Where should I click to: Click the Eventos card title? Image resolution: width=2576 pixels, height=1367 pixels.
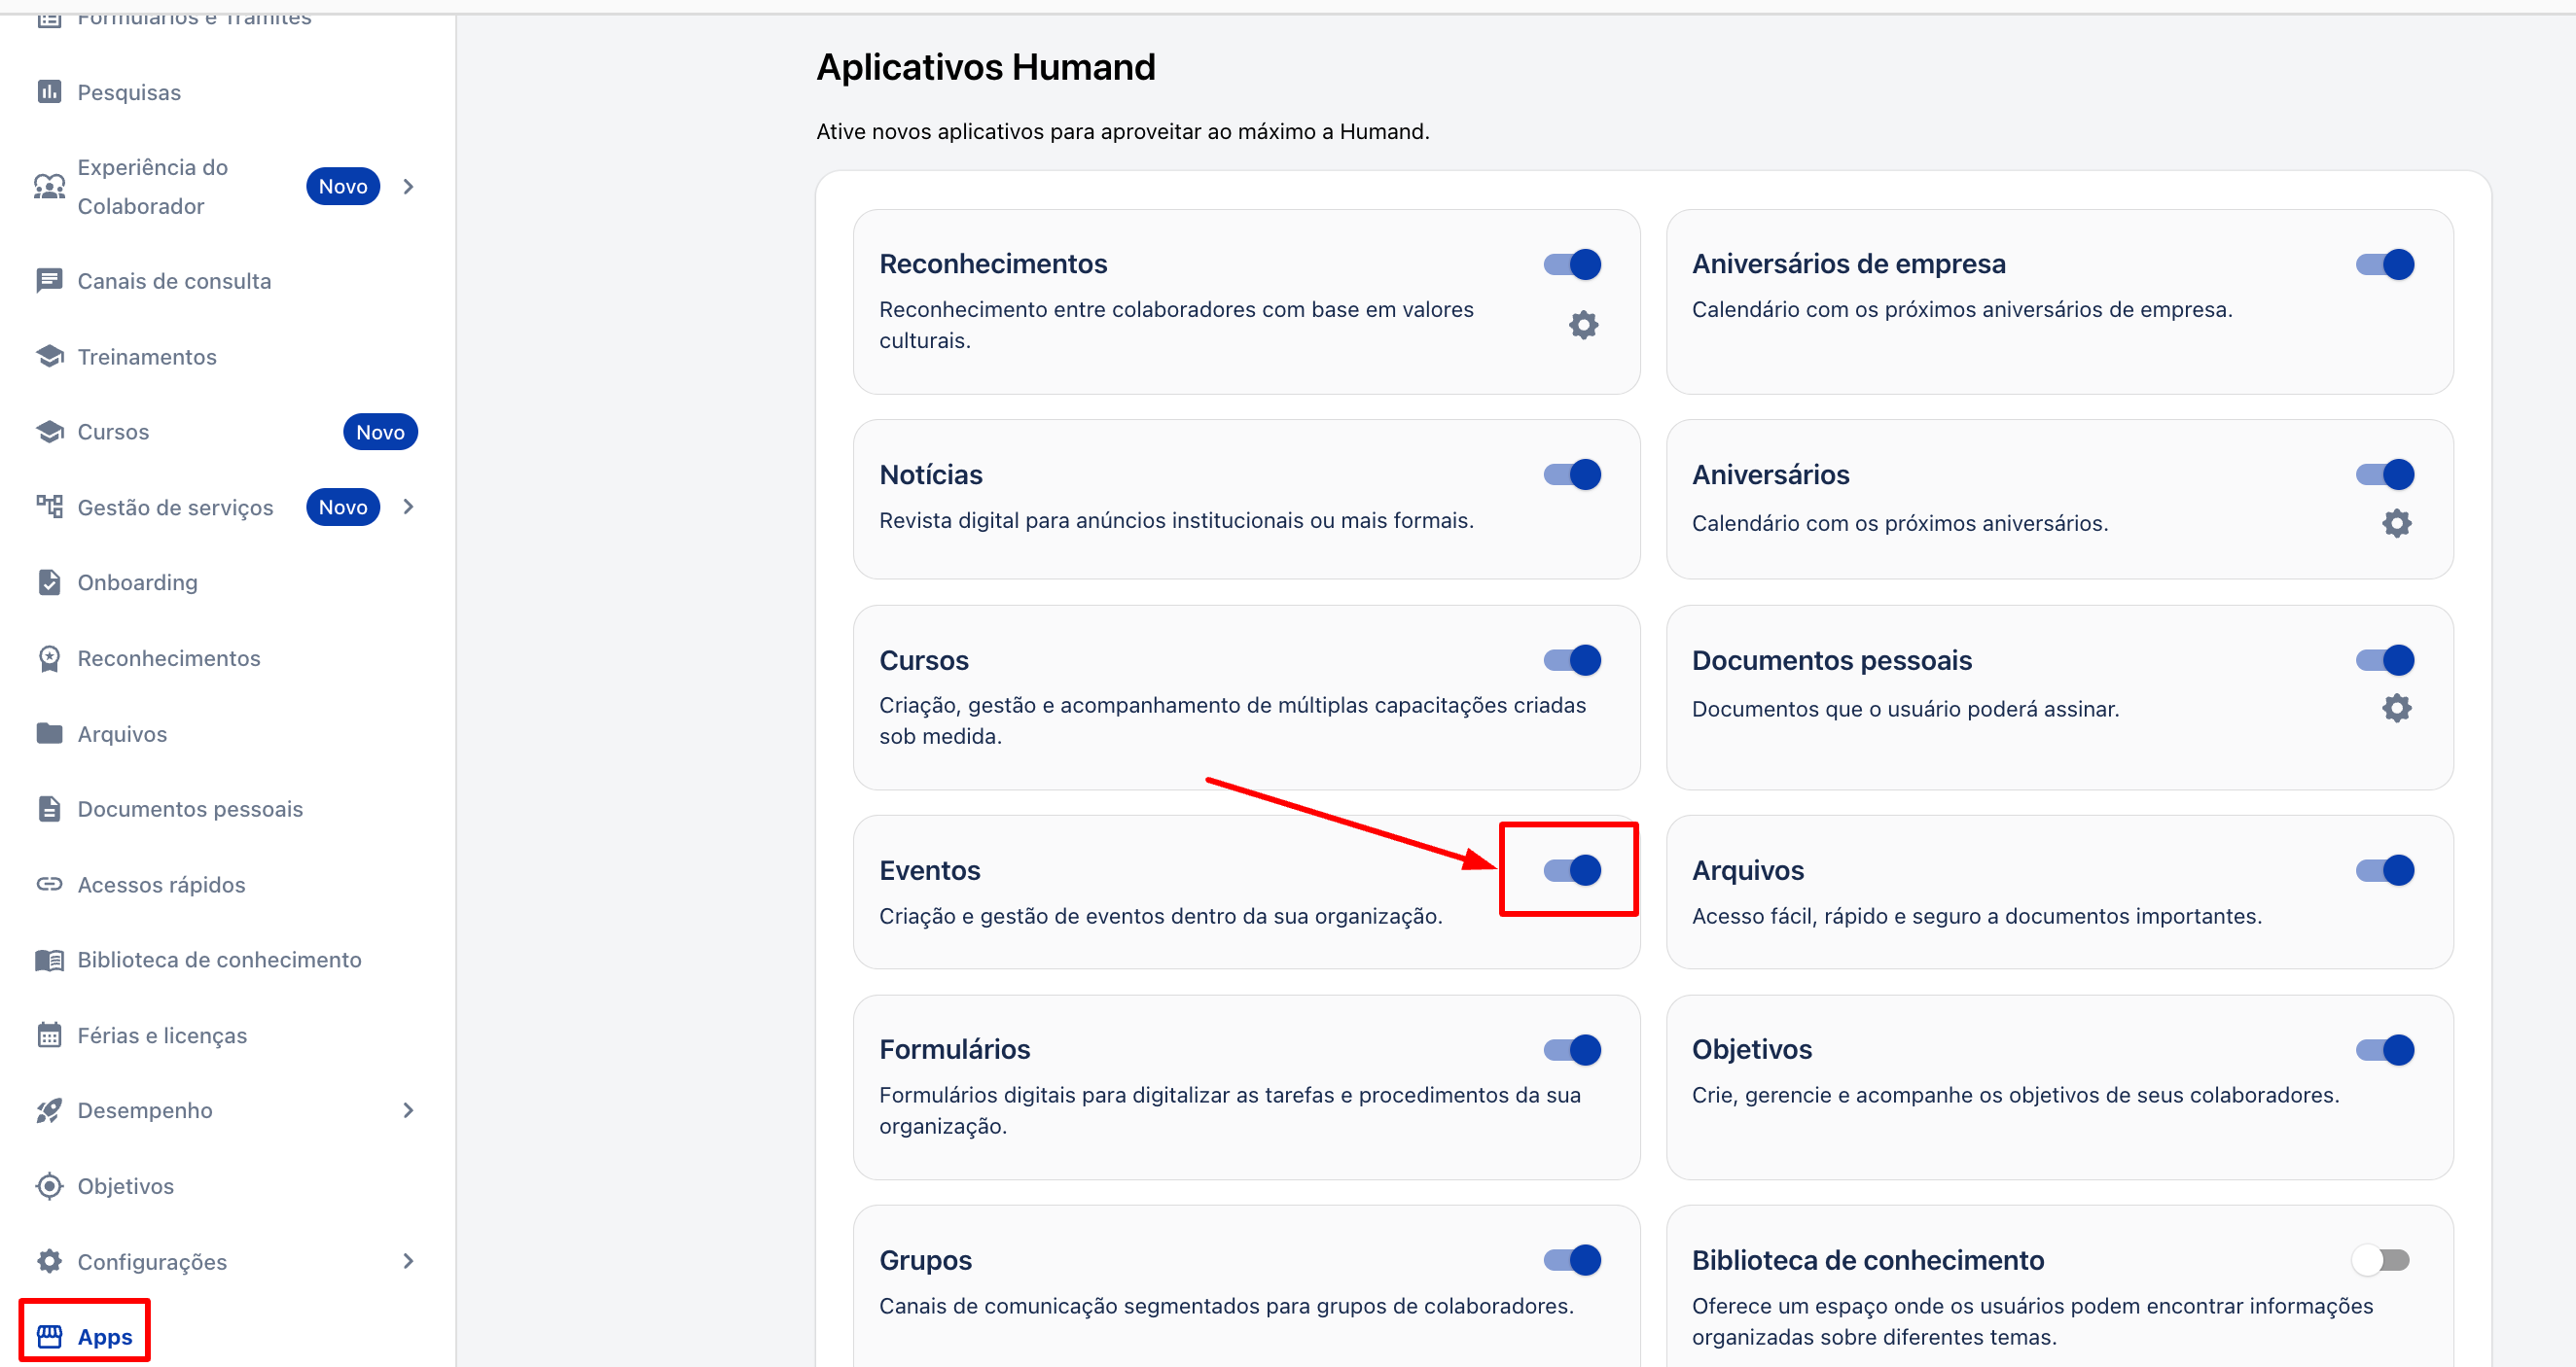click(929, 870)
